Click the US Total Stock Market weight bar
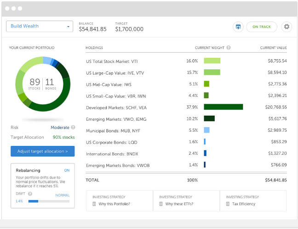This screenshot has height=229, width=298. 212,61
